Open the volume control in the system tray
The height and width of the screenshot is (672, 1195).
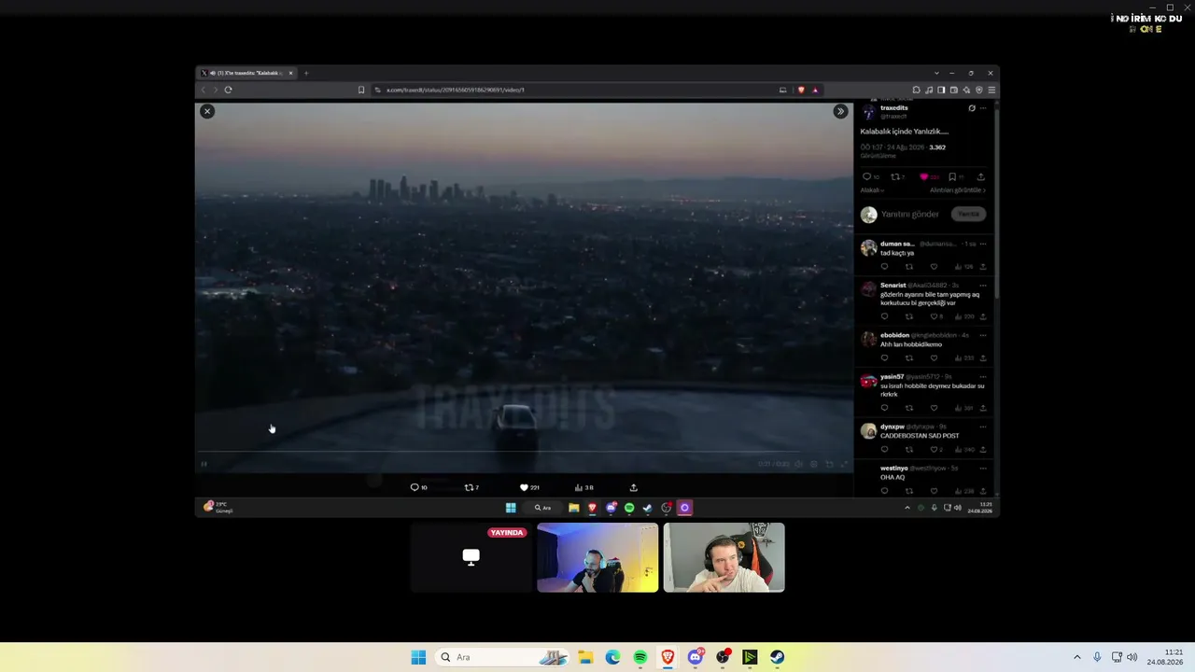(x=1132, y=657)
